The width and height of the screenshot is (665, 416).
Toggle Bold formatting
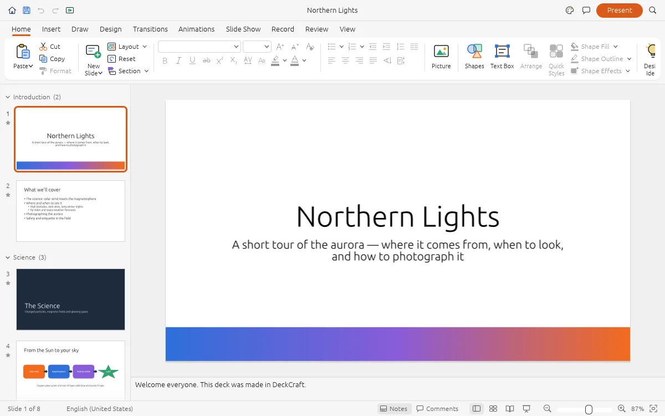(165, 60)
